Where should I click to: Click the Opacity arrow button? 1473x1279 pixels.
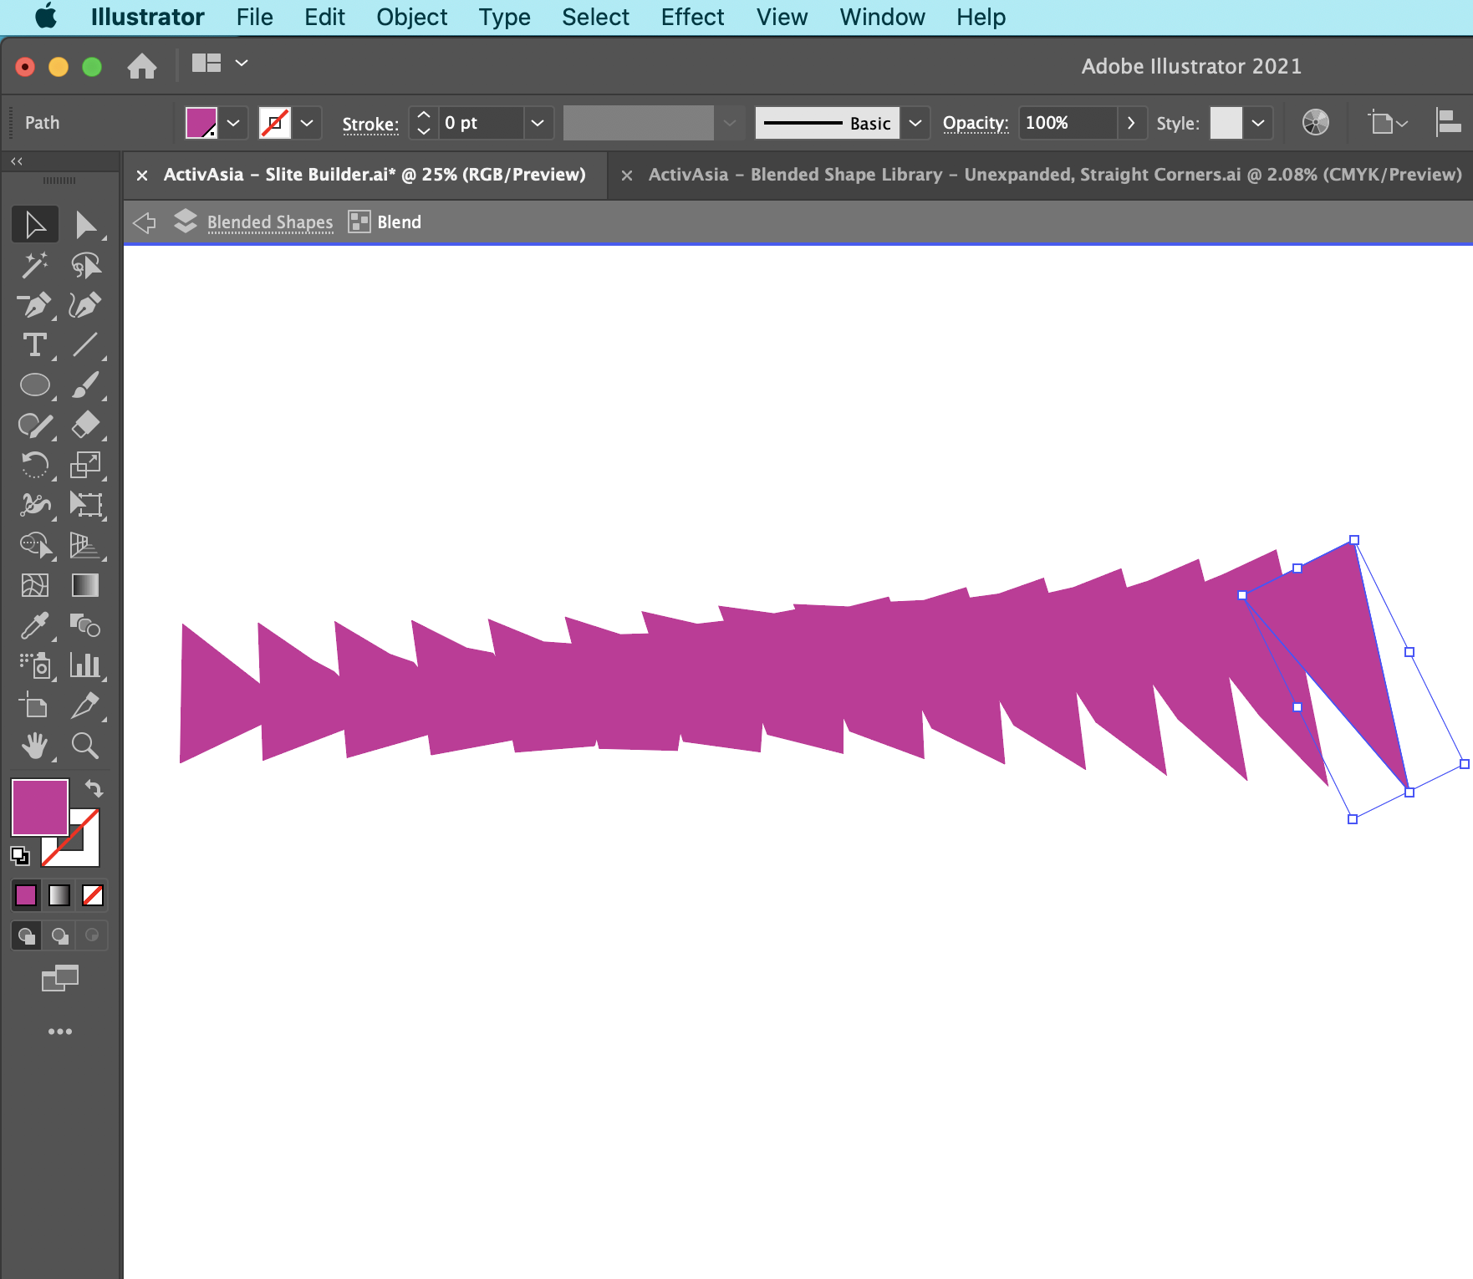[x=1132, y=122]
